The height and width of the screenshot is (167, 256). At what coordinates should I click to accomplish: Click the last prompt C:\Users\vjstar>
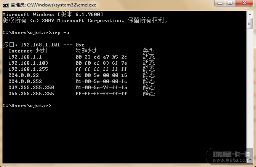(27, 106)
